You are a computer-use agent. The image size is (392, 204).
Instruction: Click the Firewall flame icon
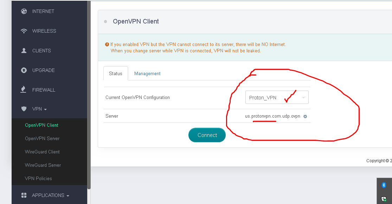pyautogui.click(x=24, y=90)
